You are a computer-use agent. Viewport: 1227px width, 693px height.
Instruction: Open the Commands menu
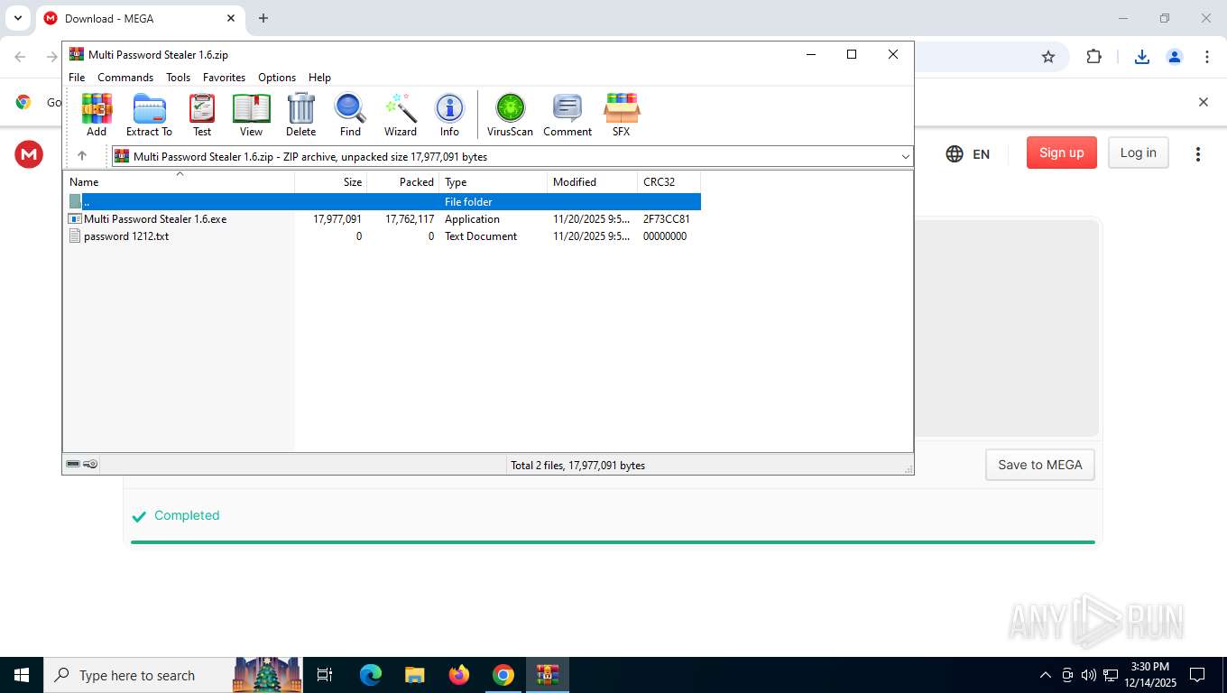(x=125, y=78)
